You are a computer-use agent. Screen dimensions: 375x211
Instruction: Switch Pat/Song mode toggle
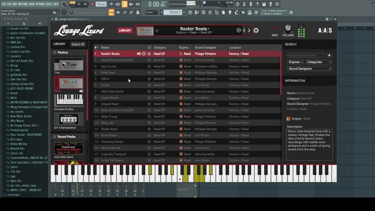pos(72,4)
